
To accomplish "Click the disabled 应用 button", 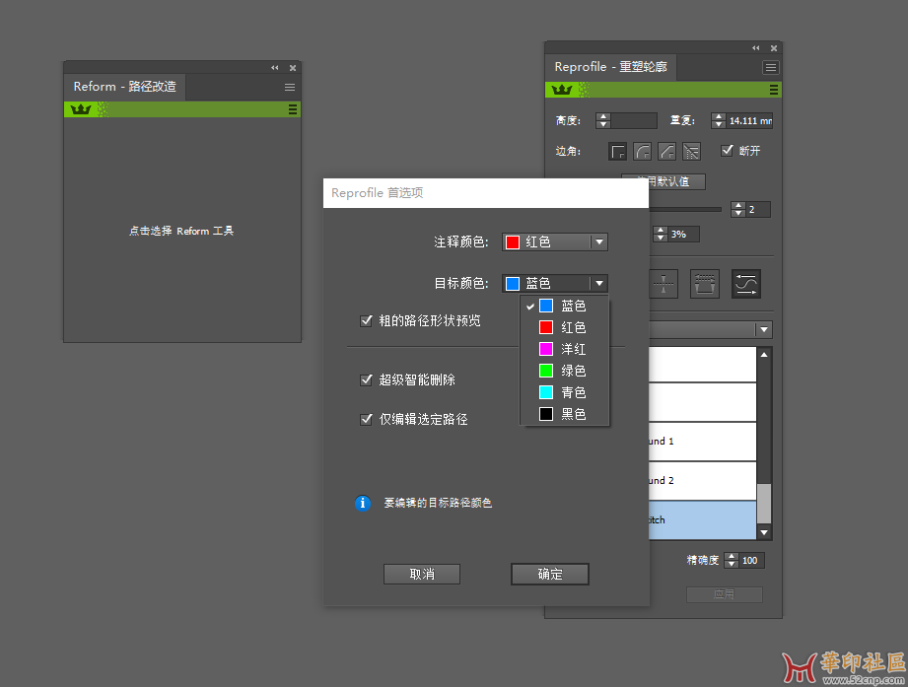I will tap(724, 594).
